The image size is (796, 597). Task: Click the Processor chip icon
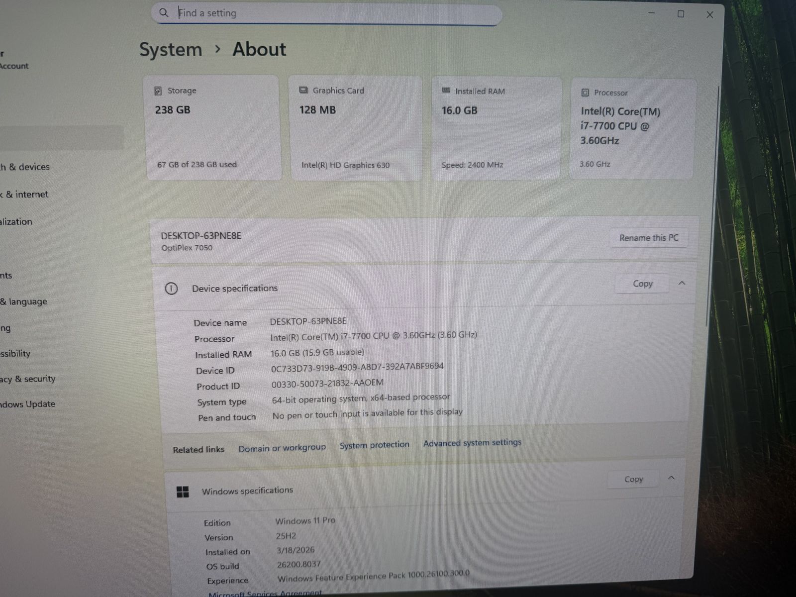coord(585,93)
